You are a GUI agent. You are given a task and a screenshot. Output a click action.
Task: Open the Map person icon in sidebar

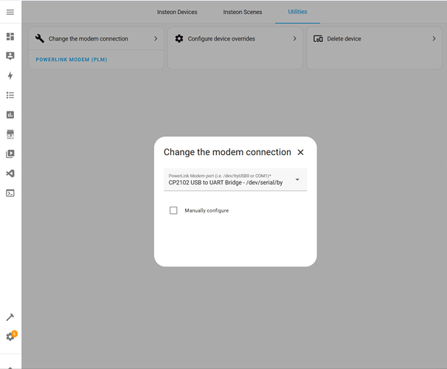tap(10, 56)
